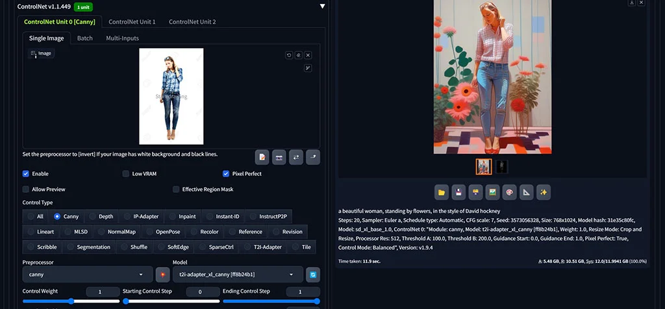The height and width of the screenshot is (309, 665).
Task: Select the OpenPose control type
Action: point(162,232)
